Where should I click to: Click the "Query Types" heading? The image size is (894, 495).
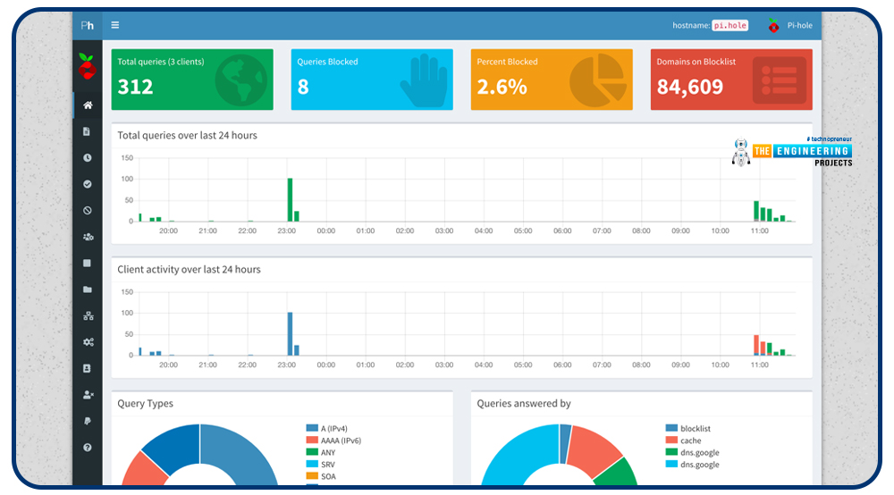[146, 403]
